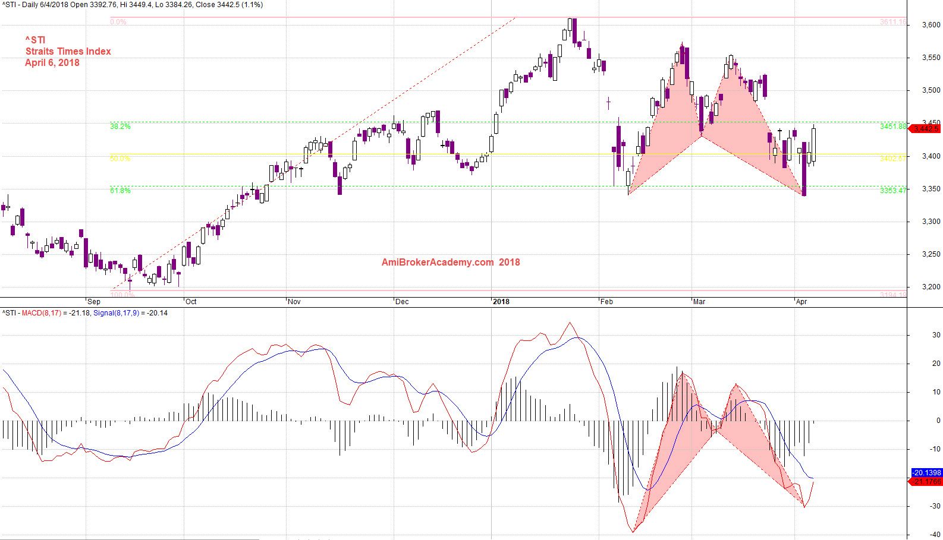Screen dimensions: 943x540
Task: Click the 'Dec' month marker on time axis
Action: pos(402,302)
